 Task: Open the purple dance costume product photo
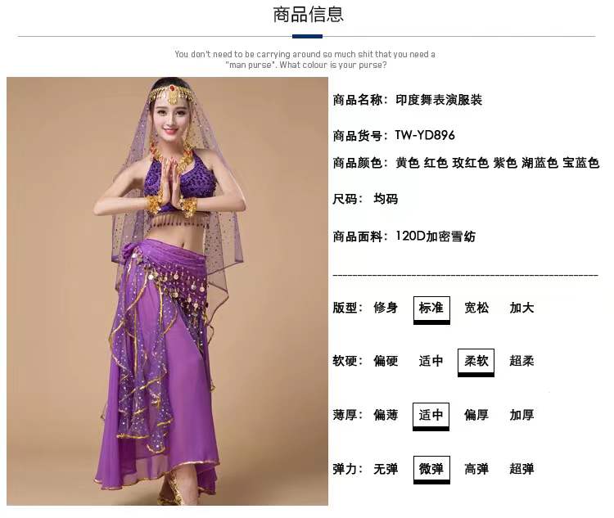point(167,291)
